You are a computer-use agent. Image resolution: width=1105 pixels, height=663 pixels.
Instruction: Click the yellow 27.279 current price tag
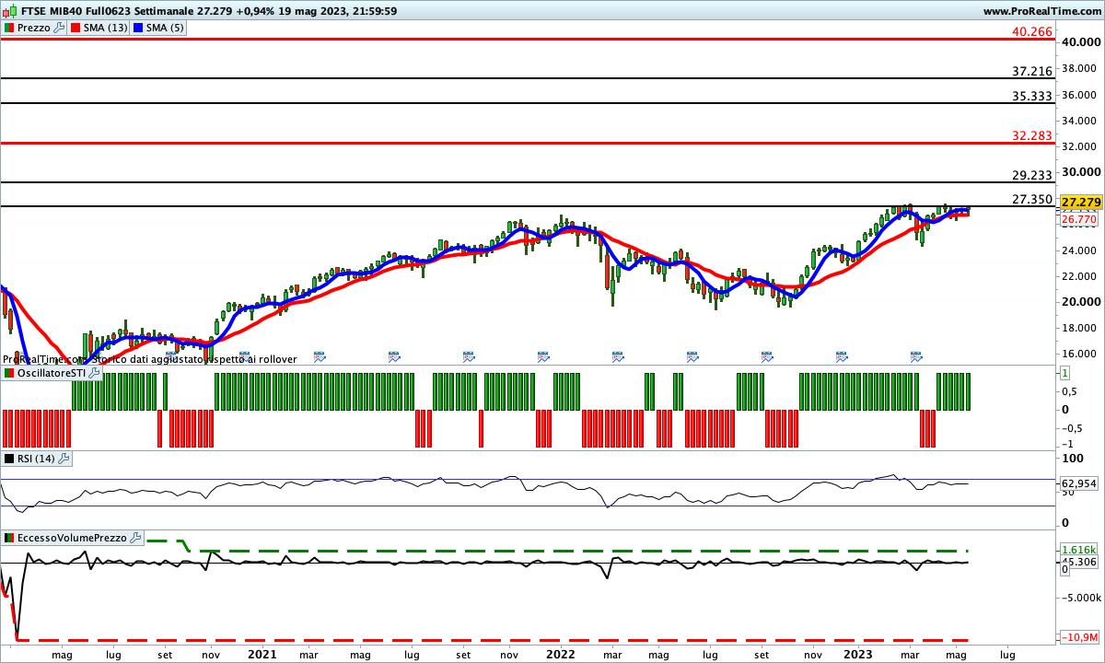[x=1079, y=202]
